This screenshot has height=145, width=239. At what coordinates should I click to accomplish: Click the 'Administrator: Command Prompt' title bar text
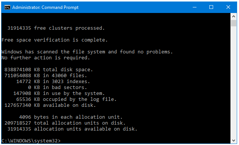click(x=45, y=7)
